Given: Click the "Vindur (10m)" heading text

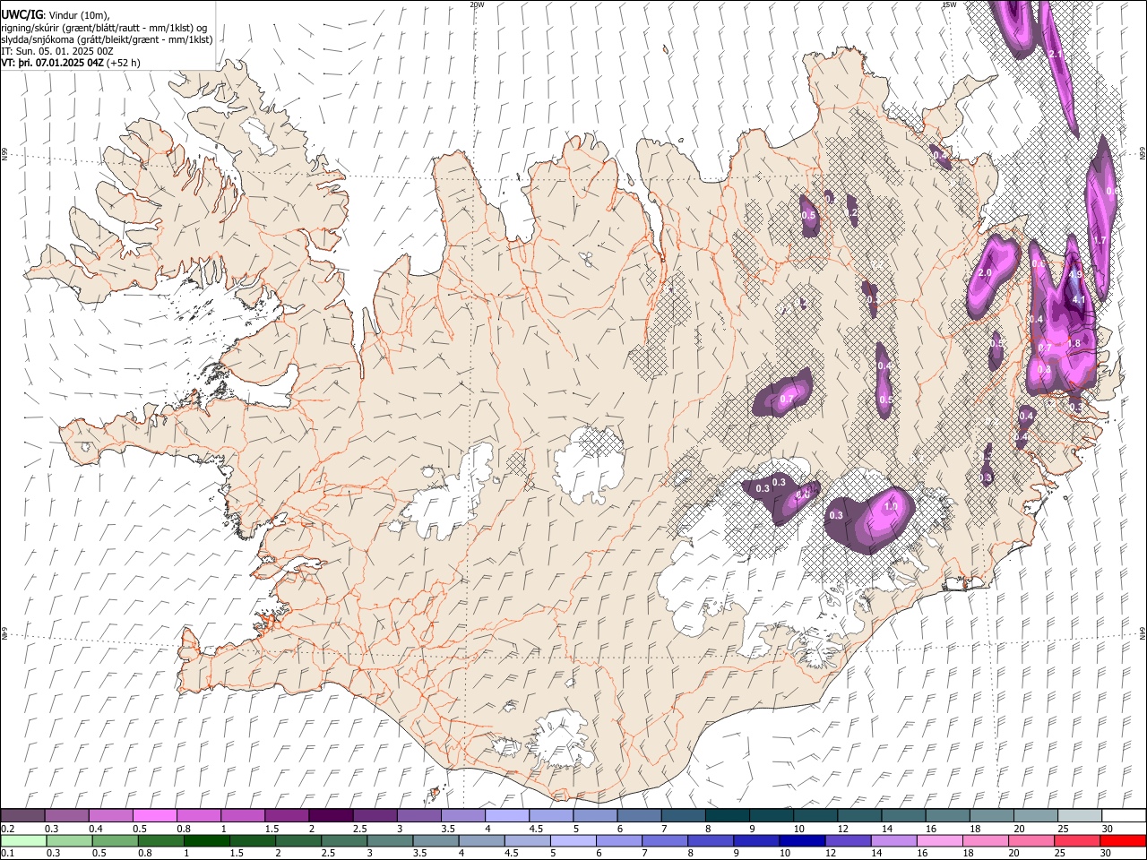Looking at the screenshot, I should coord(79,16).
